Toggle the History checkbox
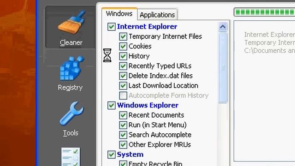This screenshot has height=166, width=295. point(123,56)
